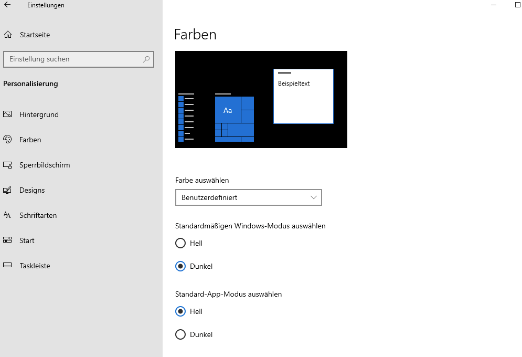This screenshot has height=357, width=522.
Task: Click the Hintergrund picture icon
Action: [x=7, y=114]
